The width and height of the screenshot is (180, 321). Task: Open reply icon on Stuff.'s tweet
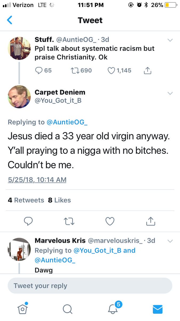click(x=39, y=70)
